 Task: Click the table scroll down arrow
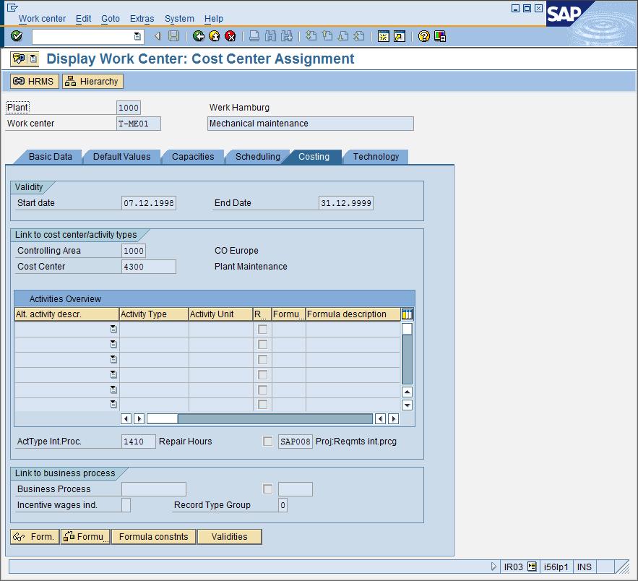(x=407, y=405)
